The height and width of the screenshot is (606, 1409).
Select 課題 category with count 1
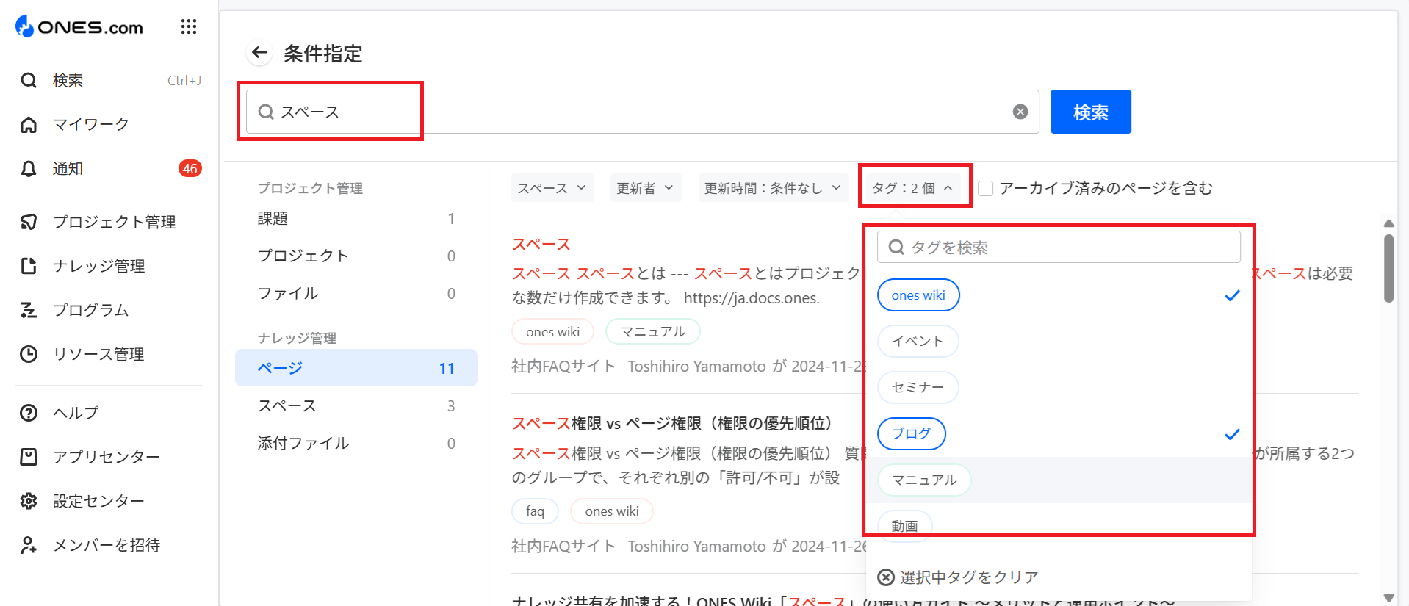tap(356, 218)
